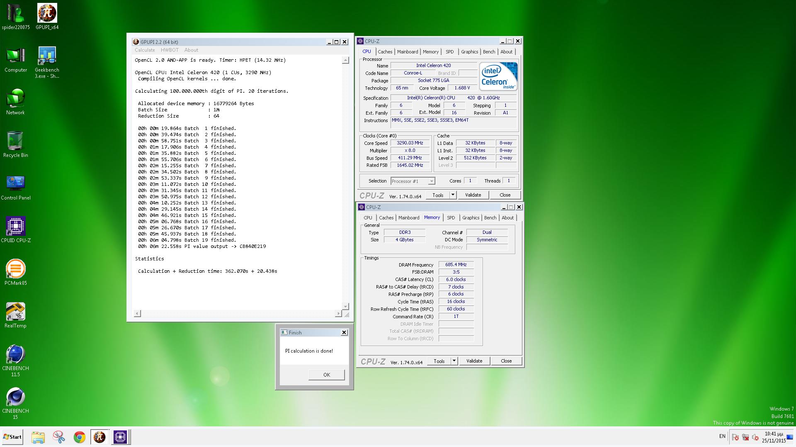Open the CINEBENCH 11.5 desktop icon
Viewport: 796px width, 447px height.
coord(16,360)
